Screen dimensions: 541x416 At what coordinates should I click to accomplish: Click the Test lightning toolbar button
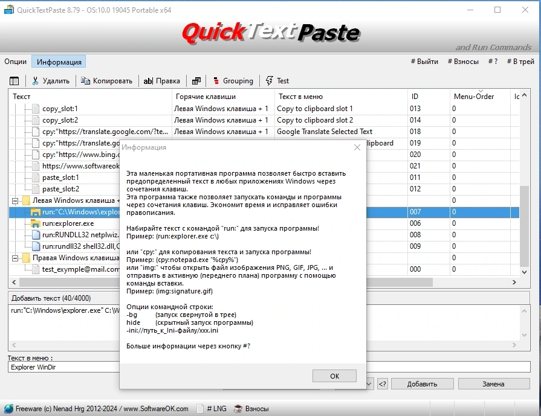click(277, 81)
